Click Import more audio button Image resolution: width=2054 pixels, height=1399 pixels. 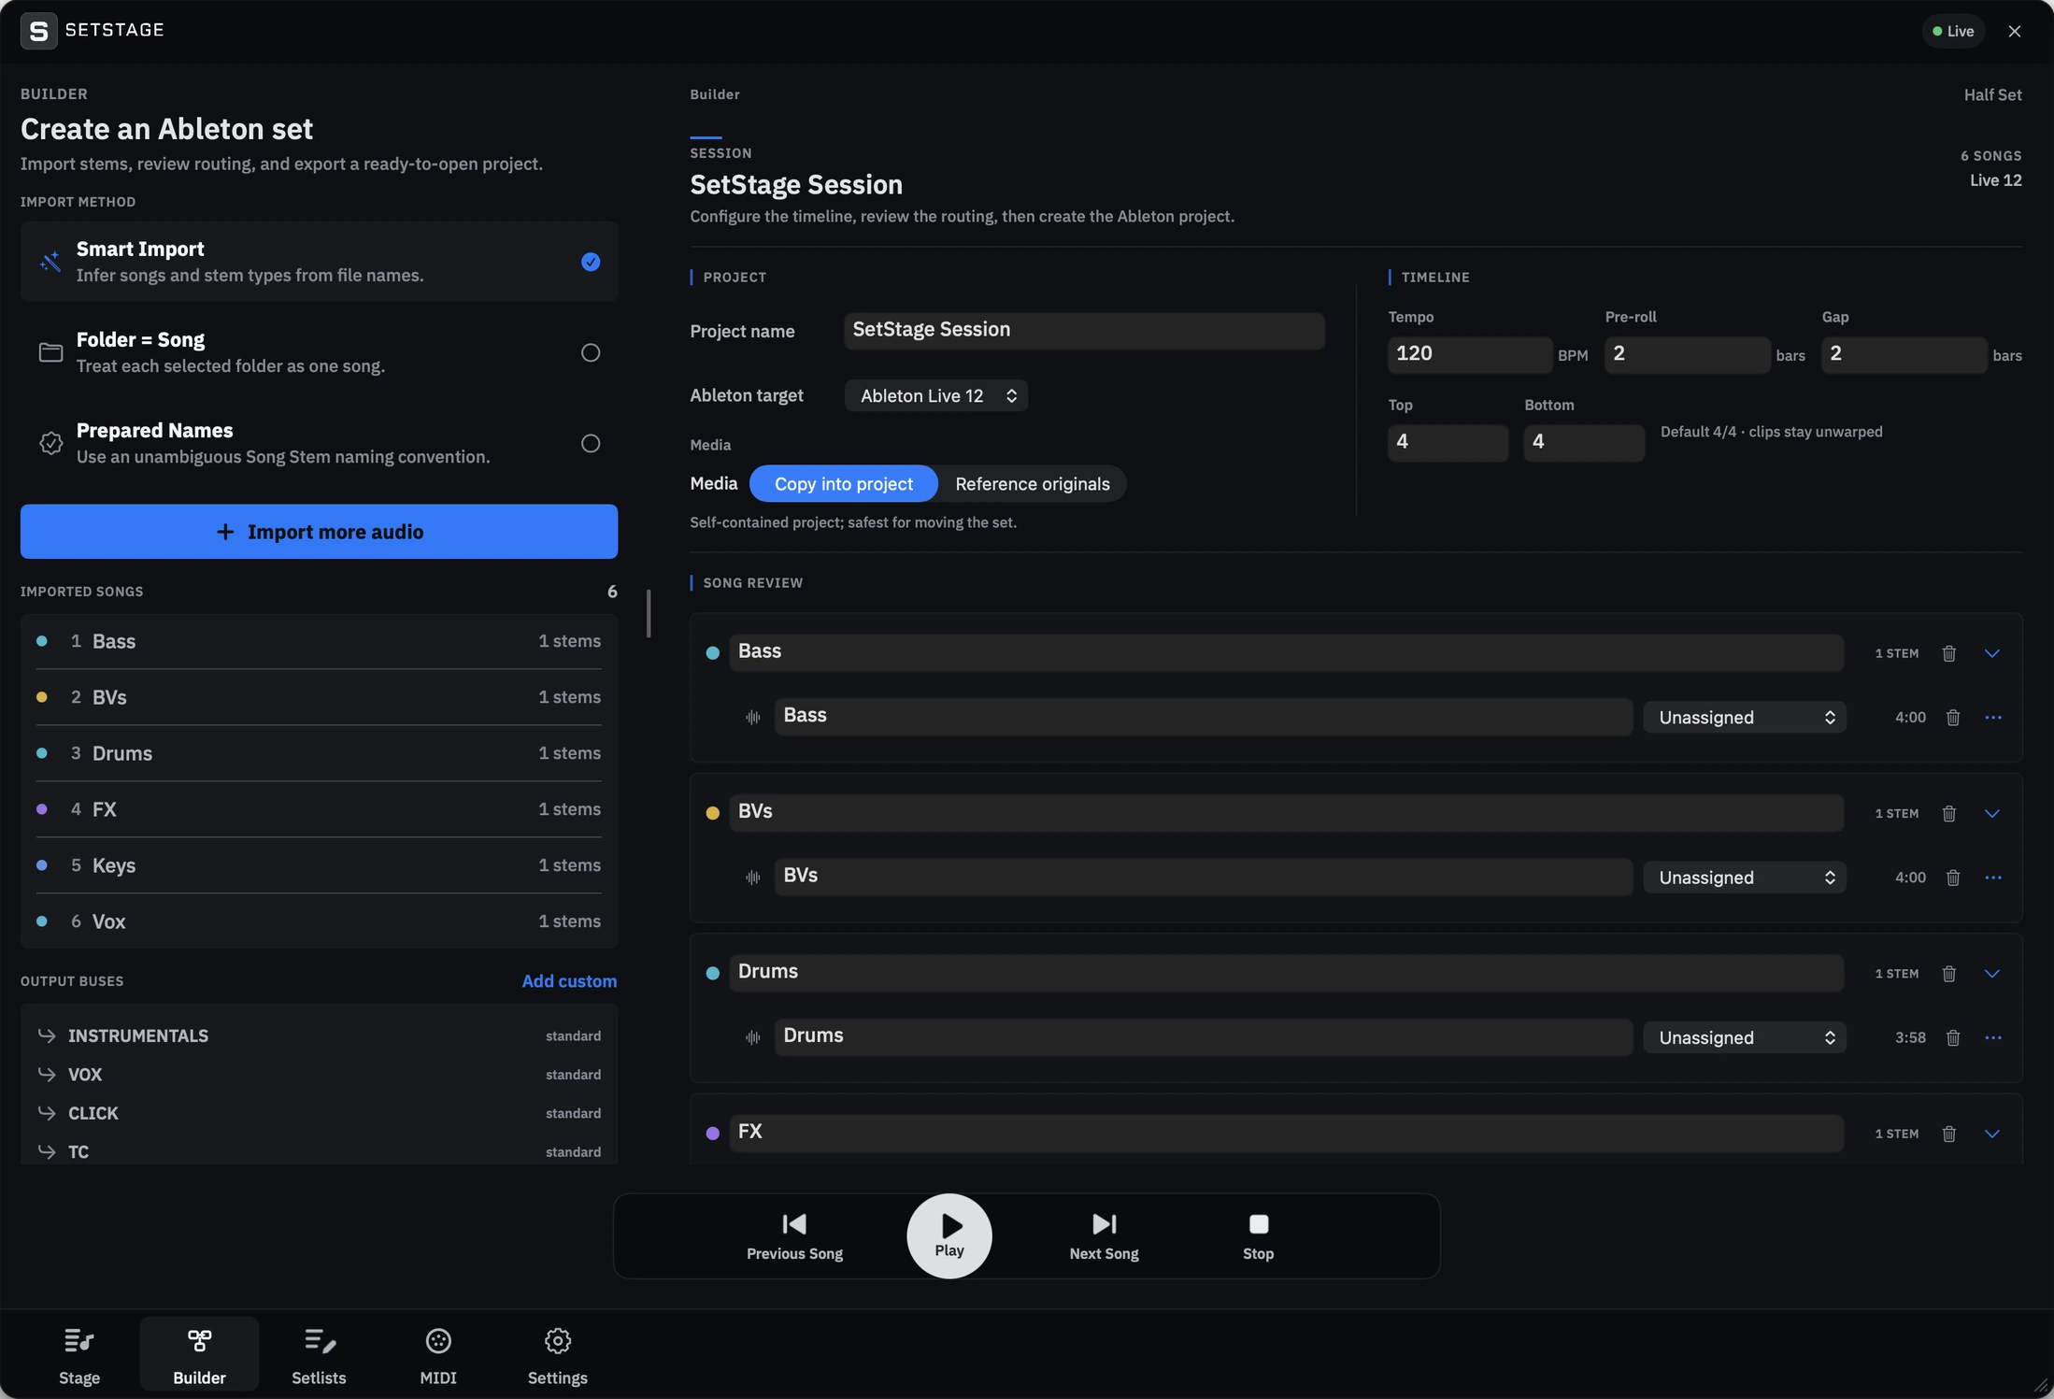[x=319, y=532]
